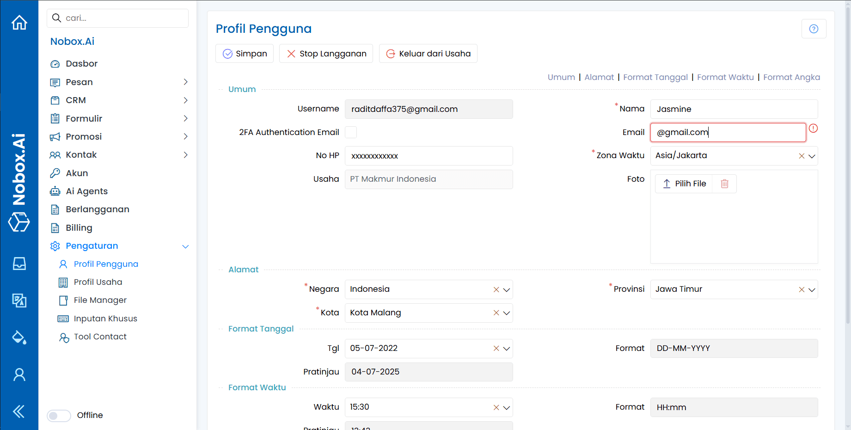The image size is (851, 430).
Task: Toggle the Offline switch
Action: 59,415
